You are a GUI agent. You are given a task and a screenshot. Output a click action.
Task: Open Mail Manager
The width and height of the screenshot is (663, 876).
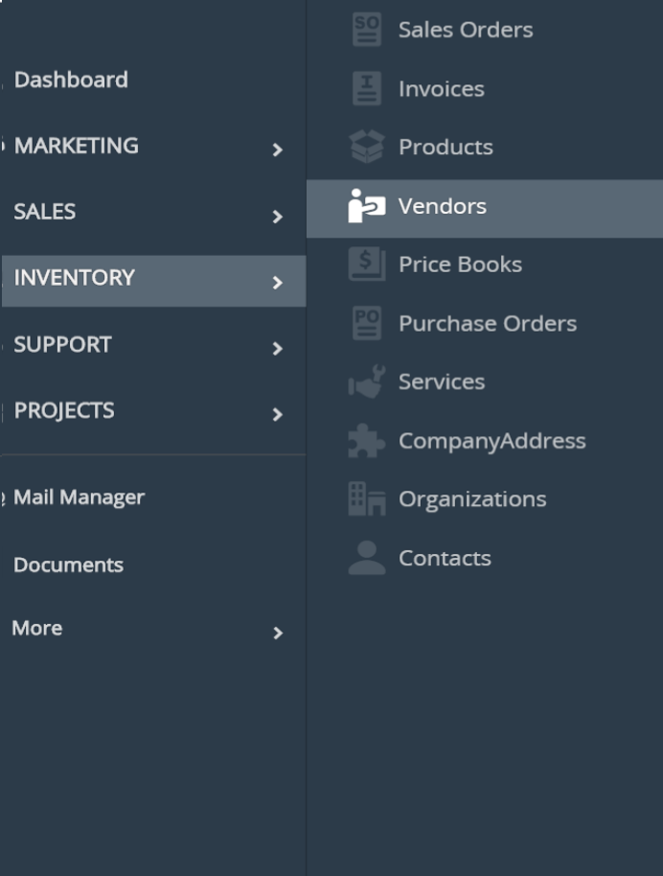79,497
